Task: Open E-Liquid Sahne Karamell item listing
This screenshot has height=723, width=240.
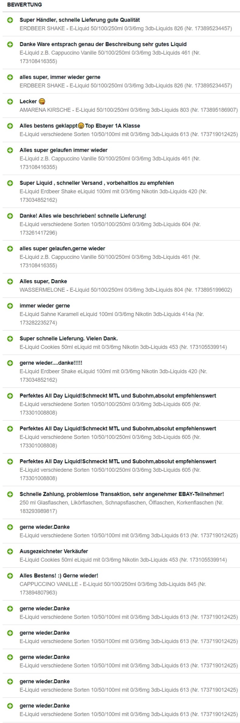Action: click(x=112, y=318)
